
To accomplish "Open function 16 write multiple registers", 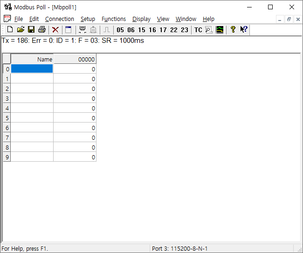I will (152, 30).
